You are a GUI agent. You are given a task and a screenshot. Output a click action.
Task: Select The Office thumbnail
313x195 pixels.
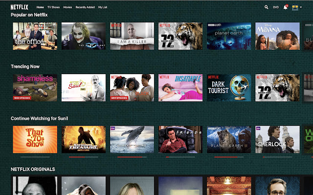pos(35,36)
